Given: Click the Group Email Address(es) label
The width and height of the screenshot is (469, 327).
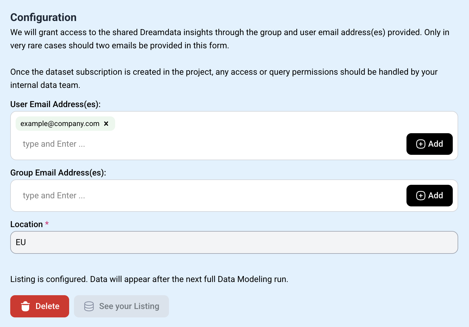Looking at the screenshot, I should pos(58,172).
